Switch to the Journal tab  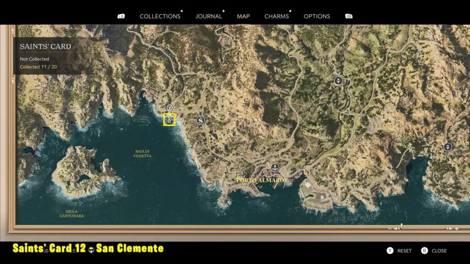point(208,16)
